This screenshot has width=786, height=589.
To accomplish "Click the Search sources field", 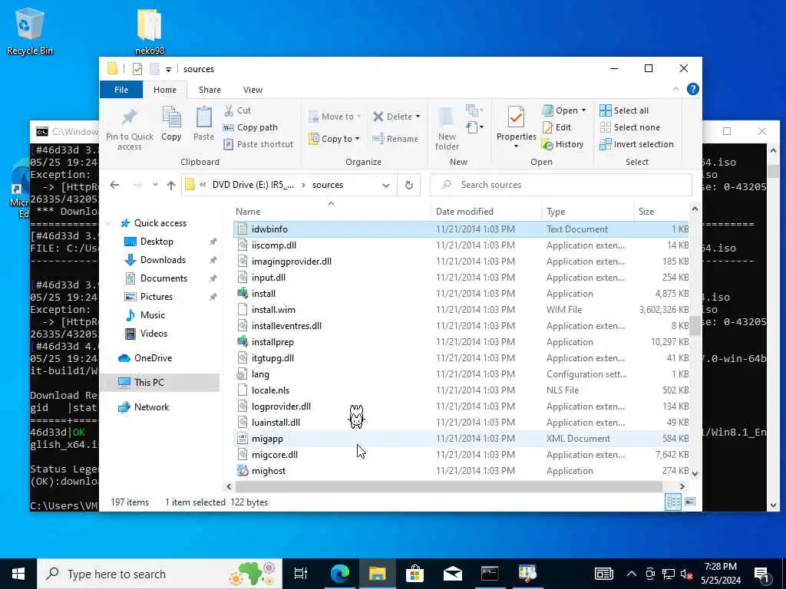I will tap(561, 185).
